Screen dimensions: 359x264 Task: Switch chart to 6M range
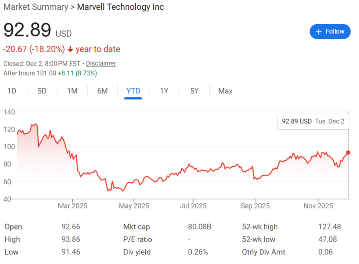tap(102, 91)
